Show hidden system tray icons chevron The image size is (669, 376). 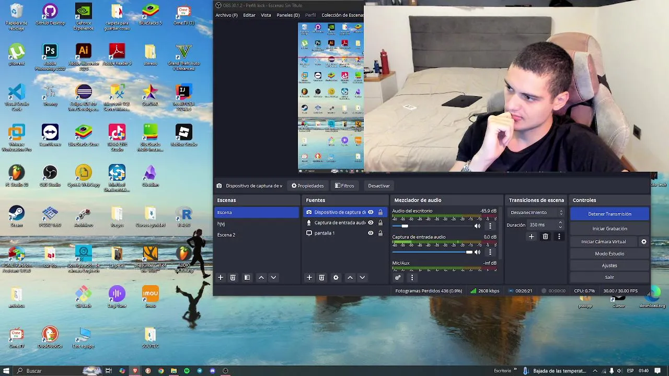pyautogui.click(x=595, y=371)
